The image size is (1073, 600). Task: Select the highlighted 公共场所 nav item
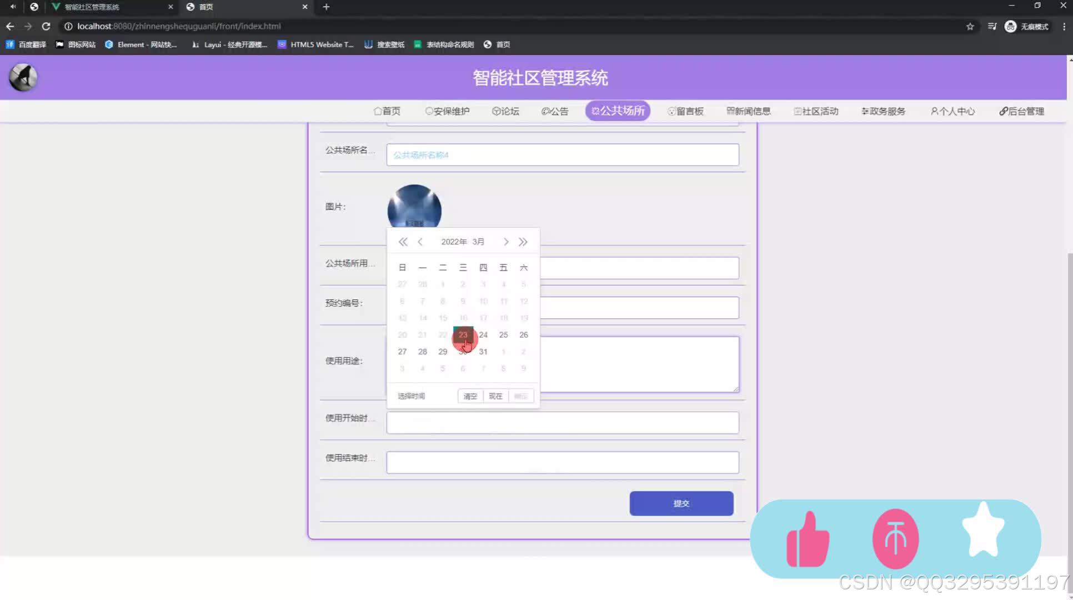618,111
